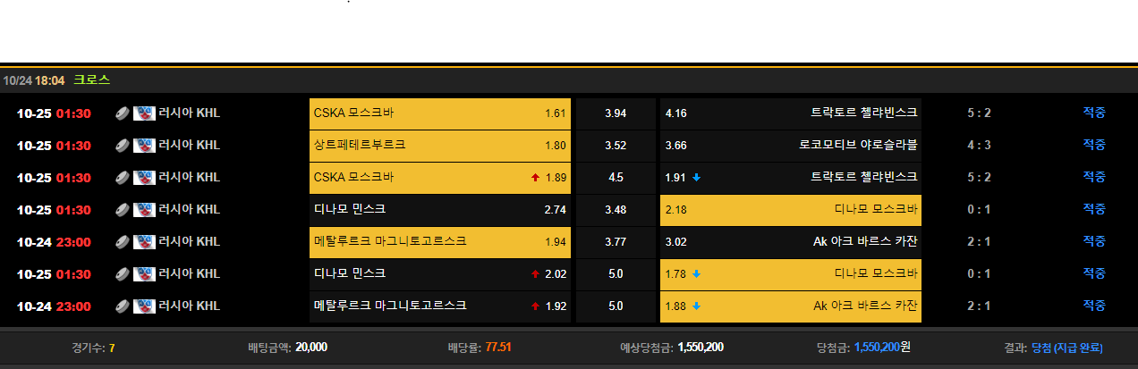Screen dimensions: 1138x369
Task: Click the red up arrow beside odds 1.92
Action: [535, 306]
